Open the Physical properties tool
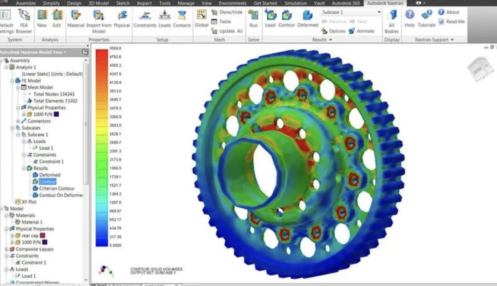Screen dimensions: 497x286 tap(122, 19)
